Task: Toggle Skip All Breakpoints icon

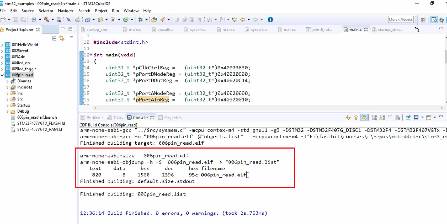Action: (68, 20)
